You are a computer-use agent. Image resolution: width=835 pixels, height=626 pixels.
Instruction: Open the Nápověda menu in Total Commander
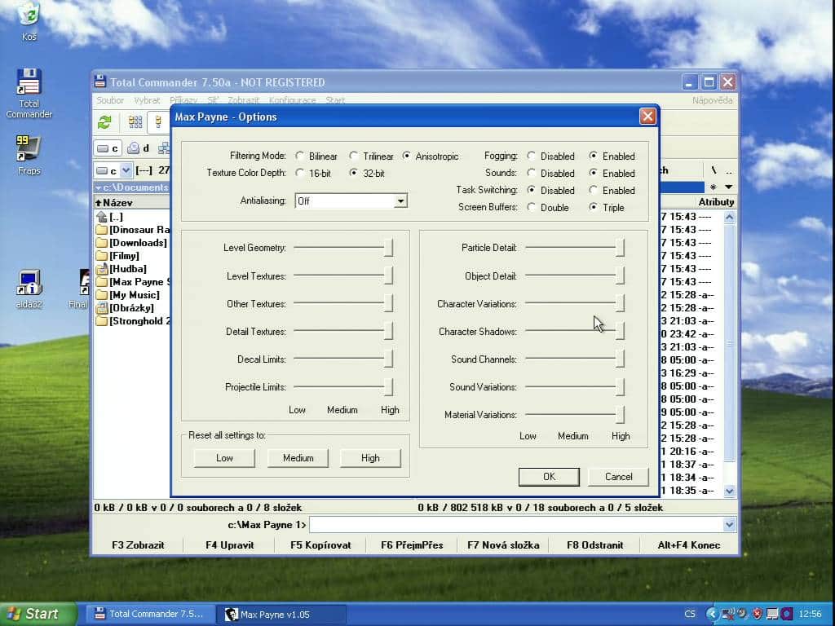pos(712,100)
